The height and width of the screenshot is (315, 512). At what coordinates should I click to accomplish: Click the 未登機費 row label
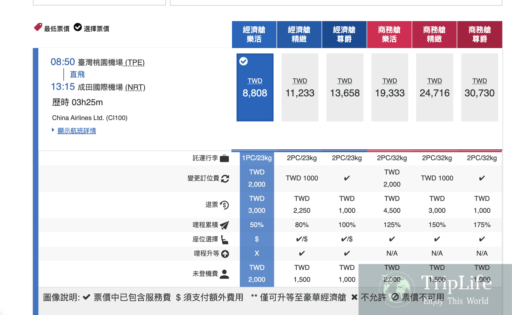(205, 274)
